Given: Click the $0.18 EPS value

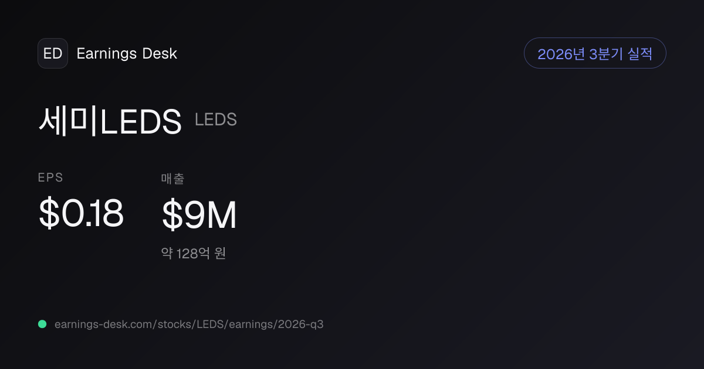Looking at the screenshot, I should point(81,214).
